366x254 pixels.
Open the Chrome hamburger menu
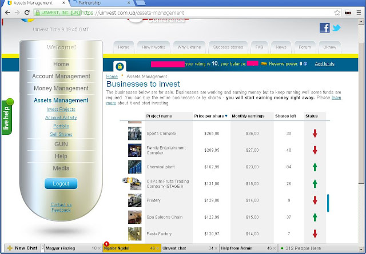pos(359,13)
